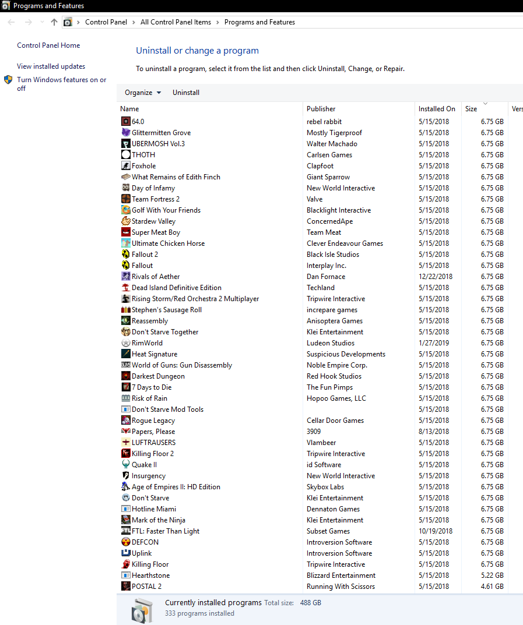
Task: Sort by Installed On column header
Action: click(x=438, y=109)
